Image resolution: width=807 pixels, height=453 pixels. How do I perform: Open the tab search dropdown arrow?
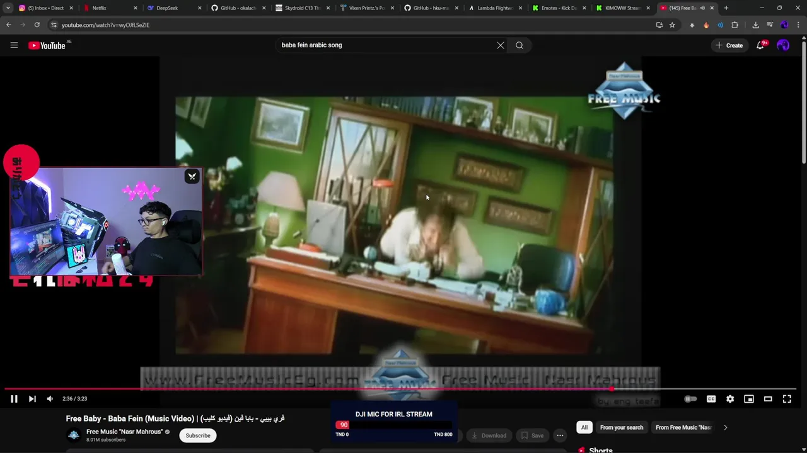[x=8, y=8]
